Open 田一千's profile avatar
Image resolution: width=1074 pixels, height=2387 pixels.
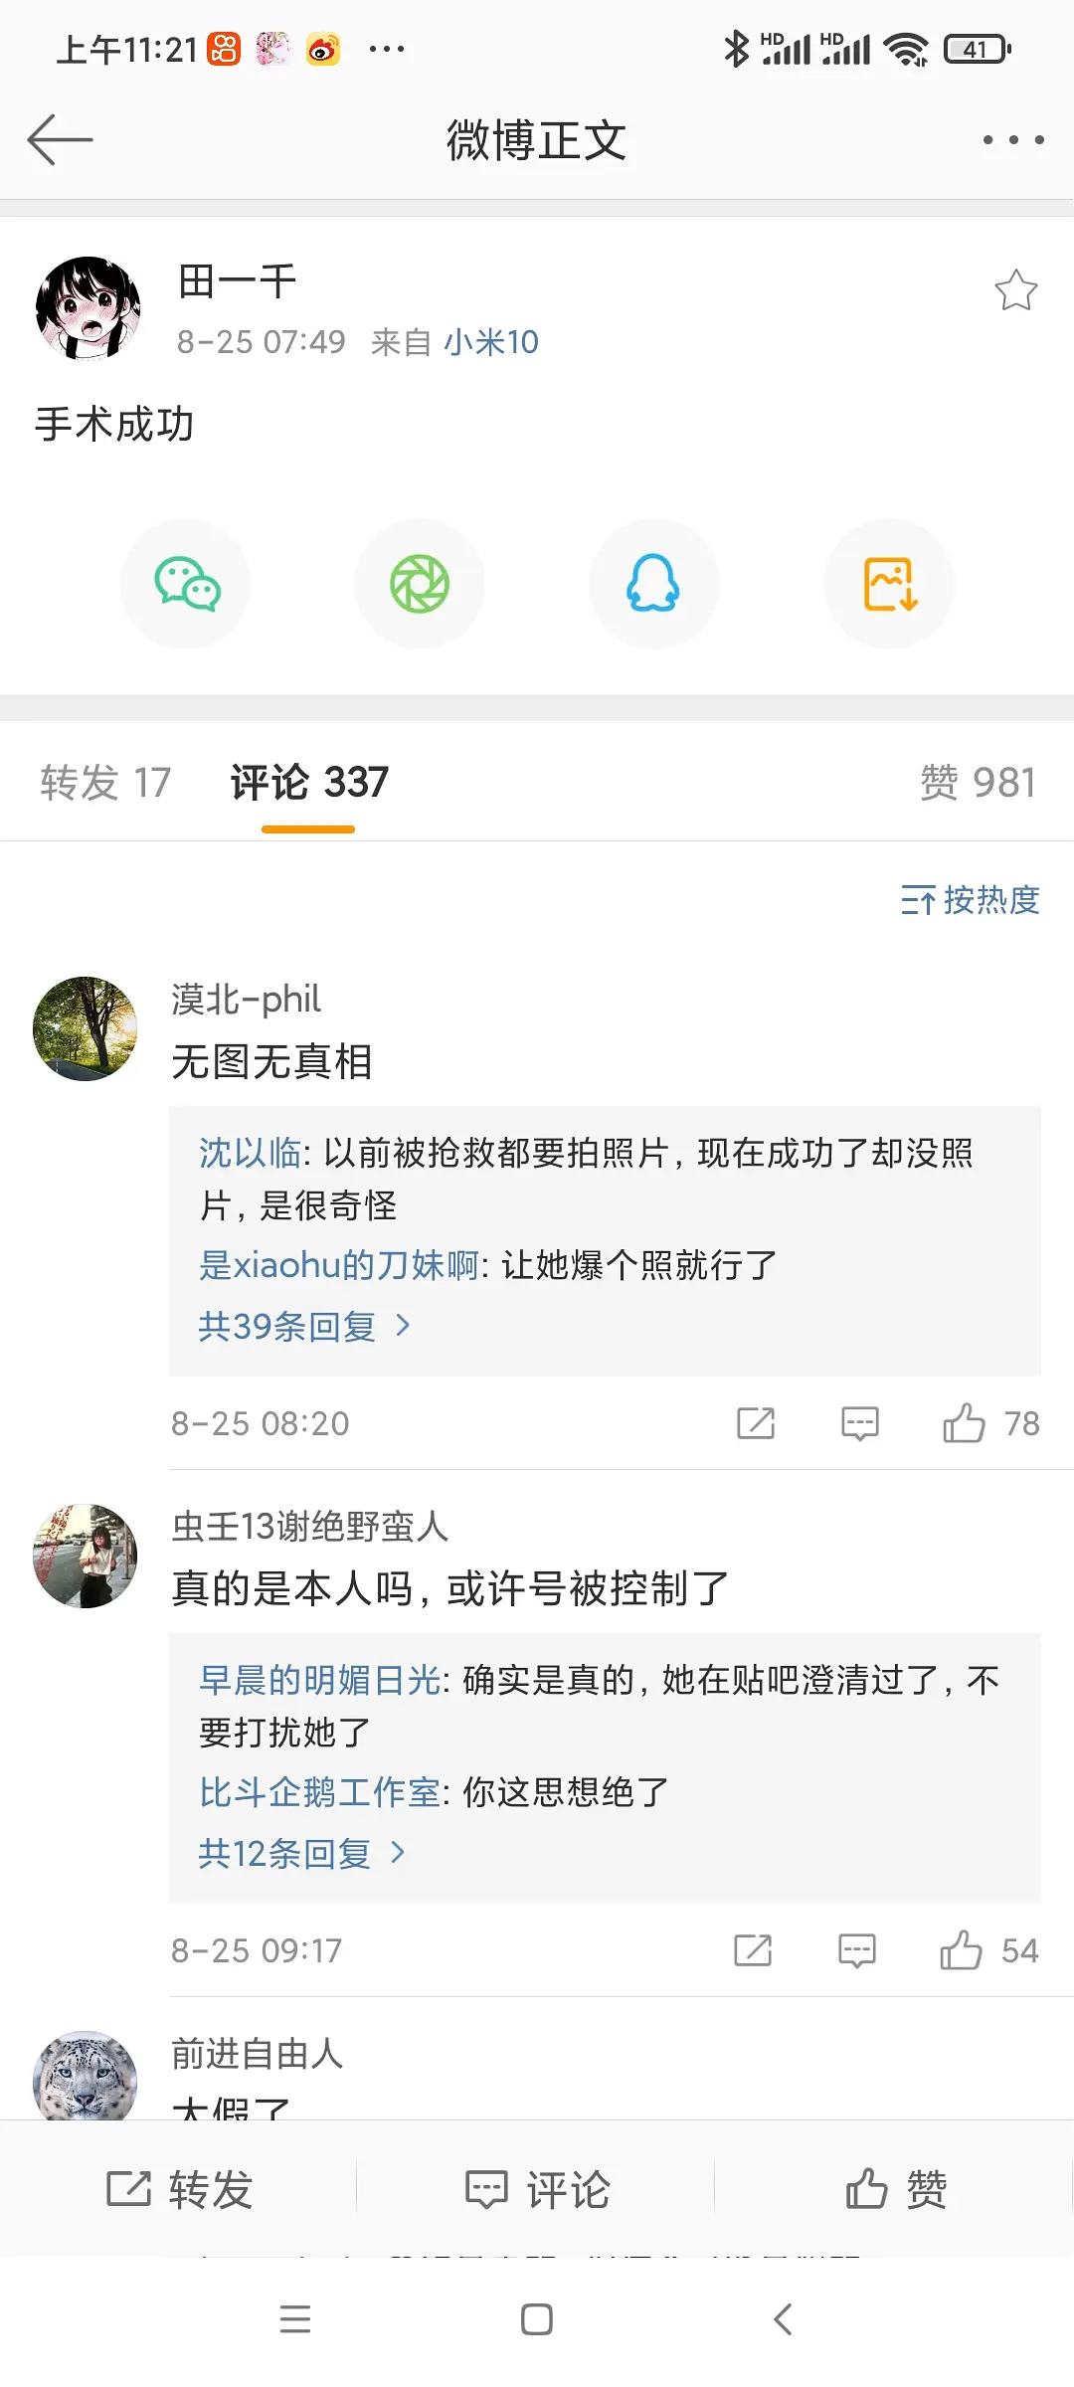pos(88,307)
